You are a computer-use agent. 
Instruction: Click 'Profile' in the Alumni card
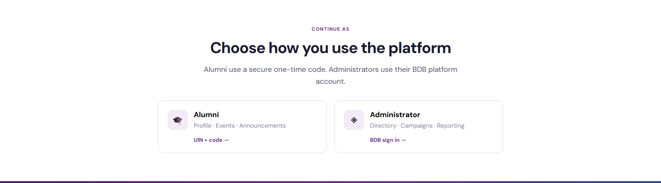(x=202, y=125)
